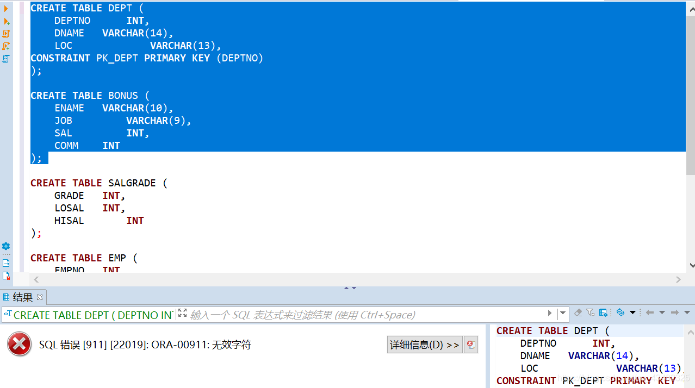
Task: Expand the filter panel icon
Action: tap(182, 313)
